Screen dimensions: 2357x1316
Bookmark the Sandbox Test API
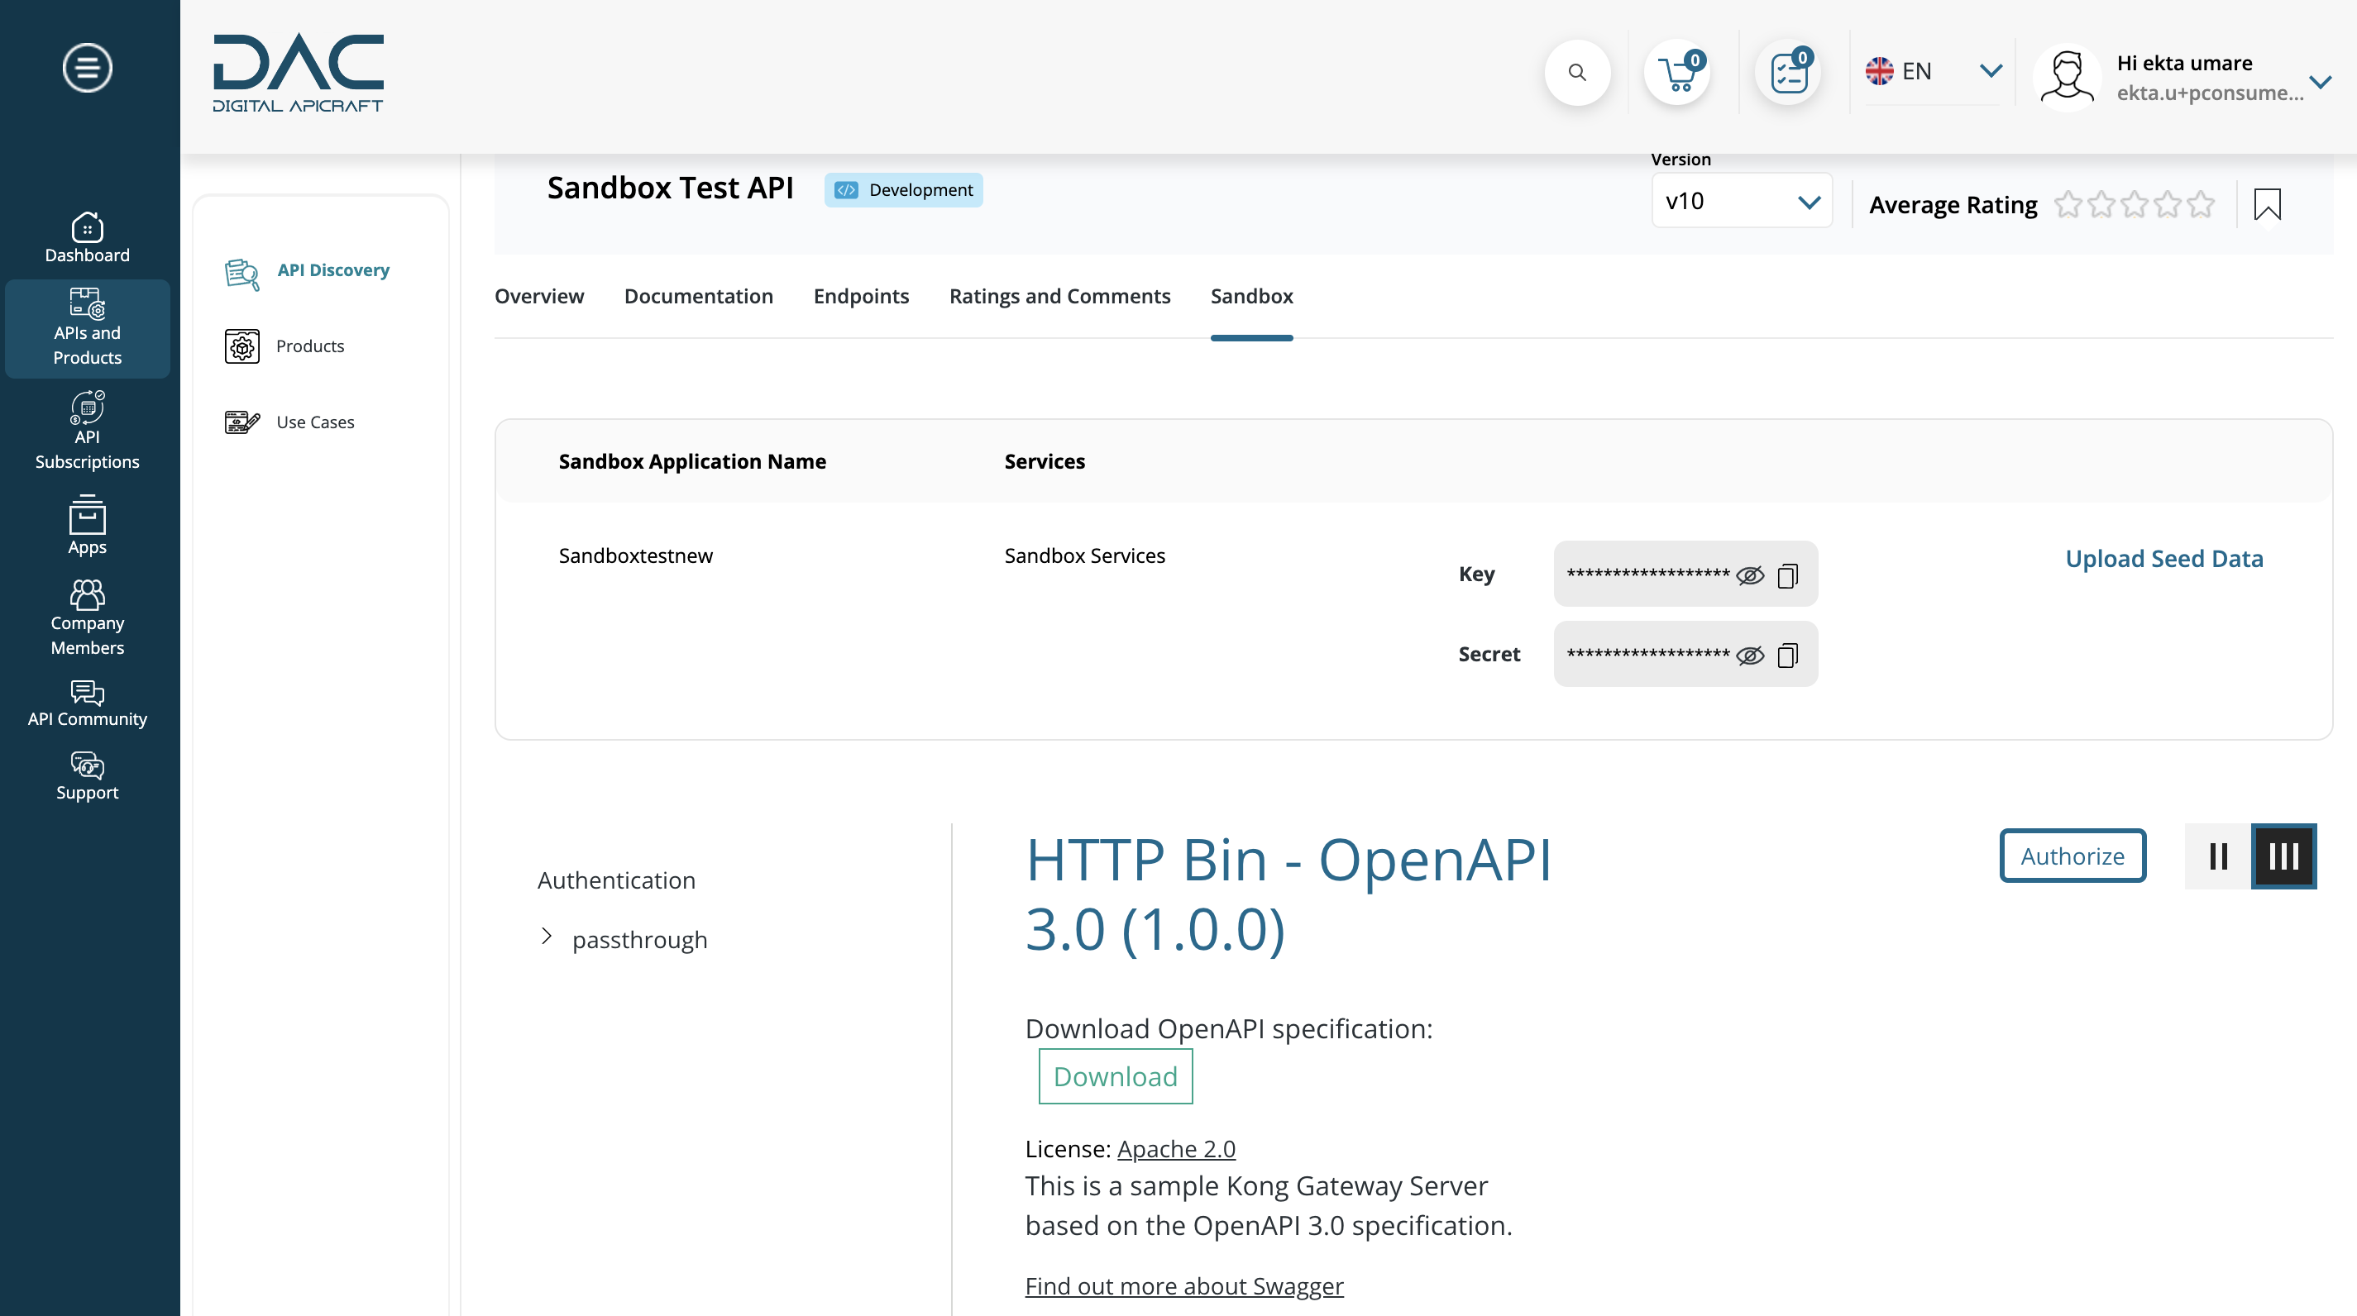pos(2268,204)
